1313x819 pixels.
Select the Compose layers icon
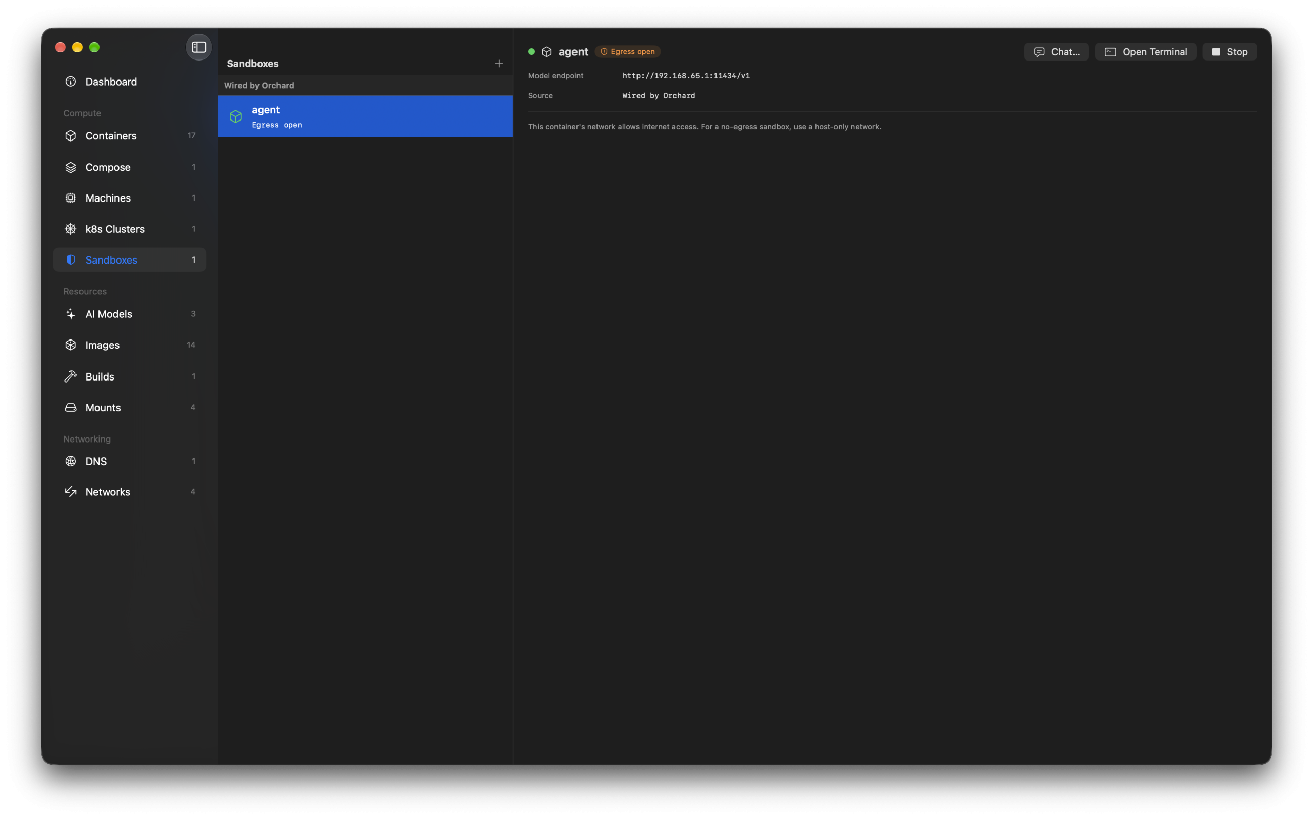tap(70, 167)
